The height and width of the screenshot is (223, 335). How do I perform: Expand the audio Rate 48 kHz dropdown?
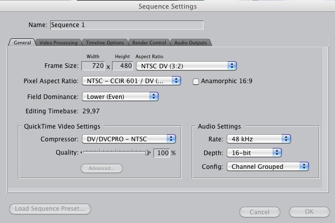[259, 139]
